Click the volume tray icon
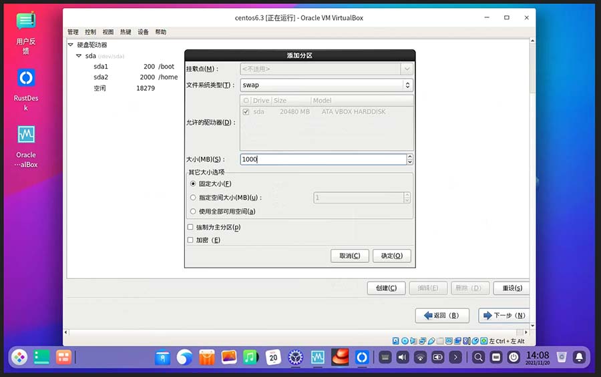This screenshot has width=601, height=377. pos(403,358)
